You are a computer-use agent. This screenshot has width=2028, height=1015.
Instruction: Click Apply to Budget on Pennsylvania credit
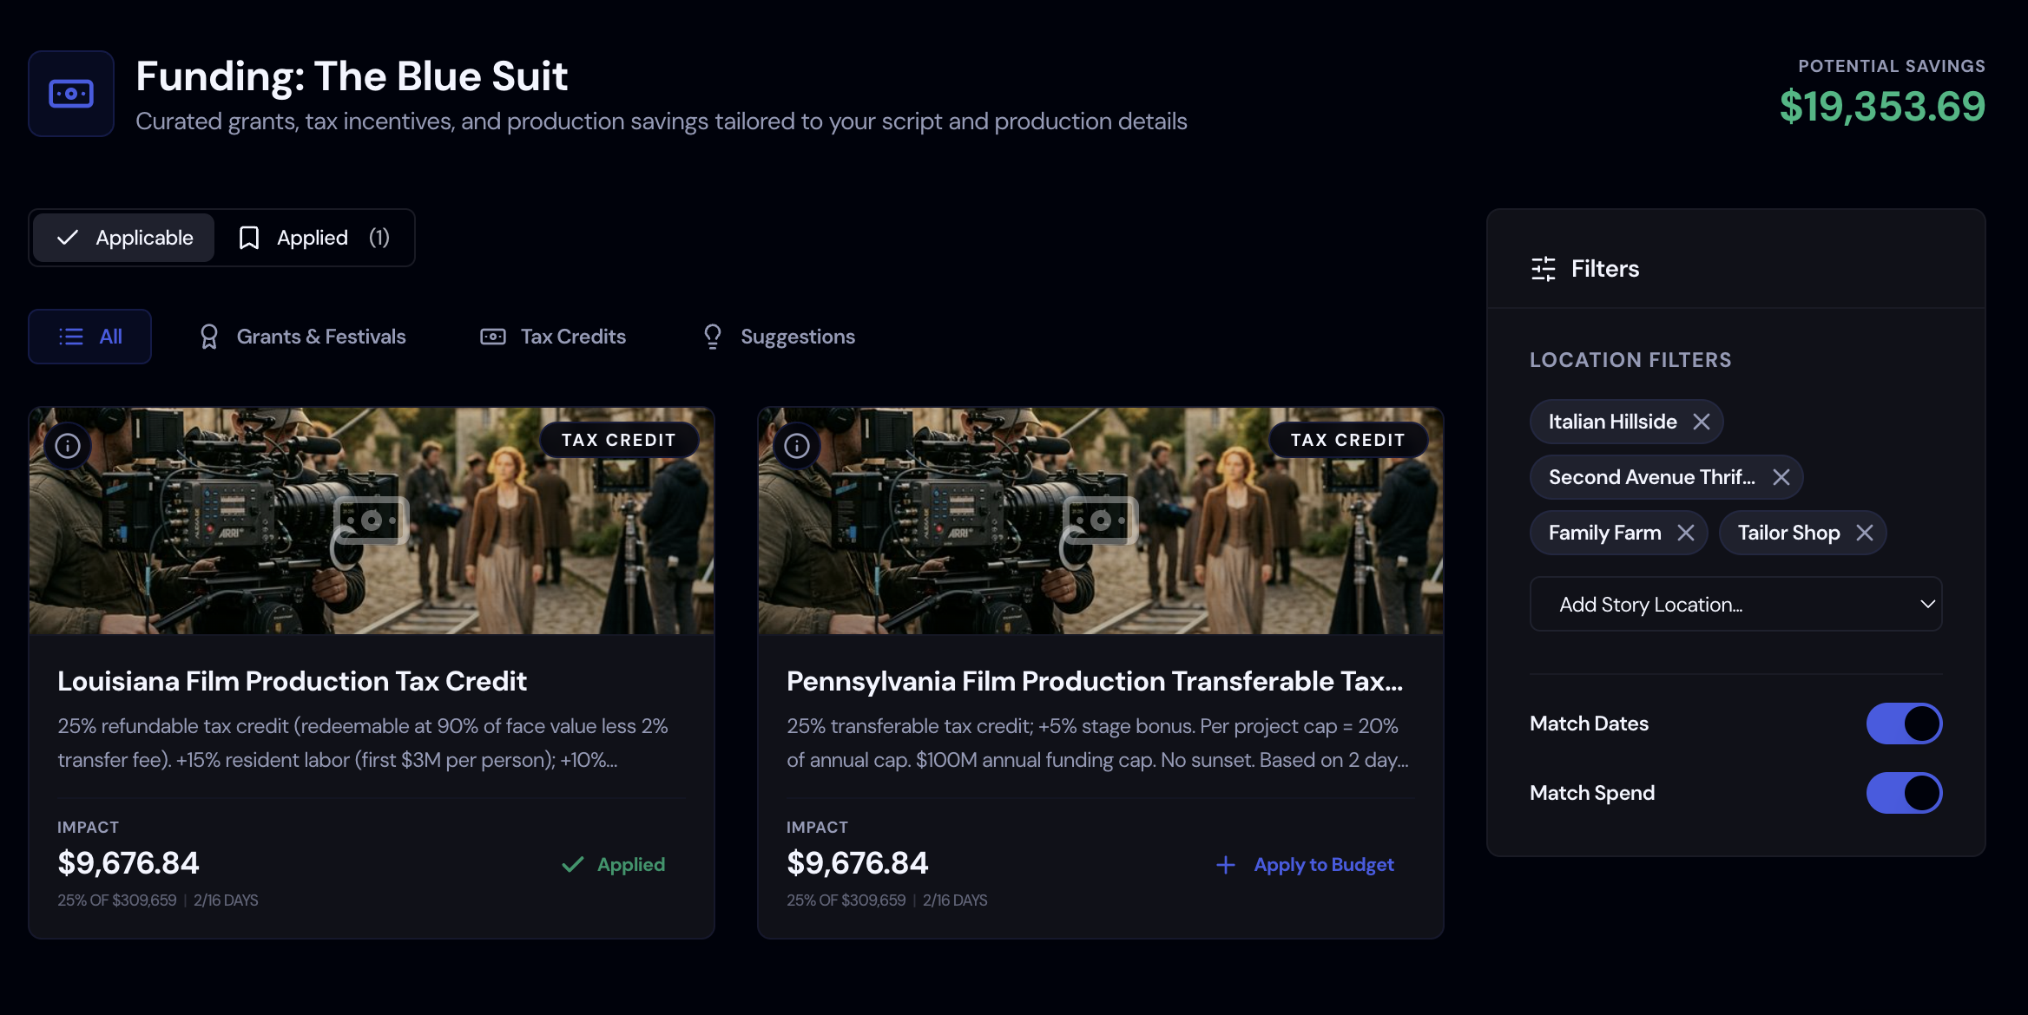[1304, 864]
